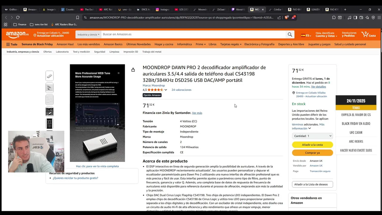This screenshot has height=215, width=382.
Task: Click the Buscar en Amazon.es search field
Action: (193, 35)
